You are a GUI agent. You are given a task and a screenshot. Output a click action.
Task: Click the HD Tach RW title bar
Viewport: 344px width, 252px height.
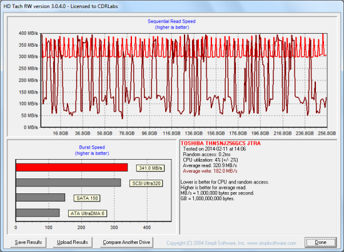pyautogui.click(x=172, y=6)
